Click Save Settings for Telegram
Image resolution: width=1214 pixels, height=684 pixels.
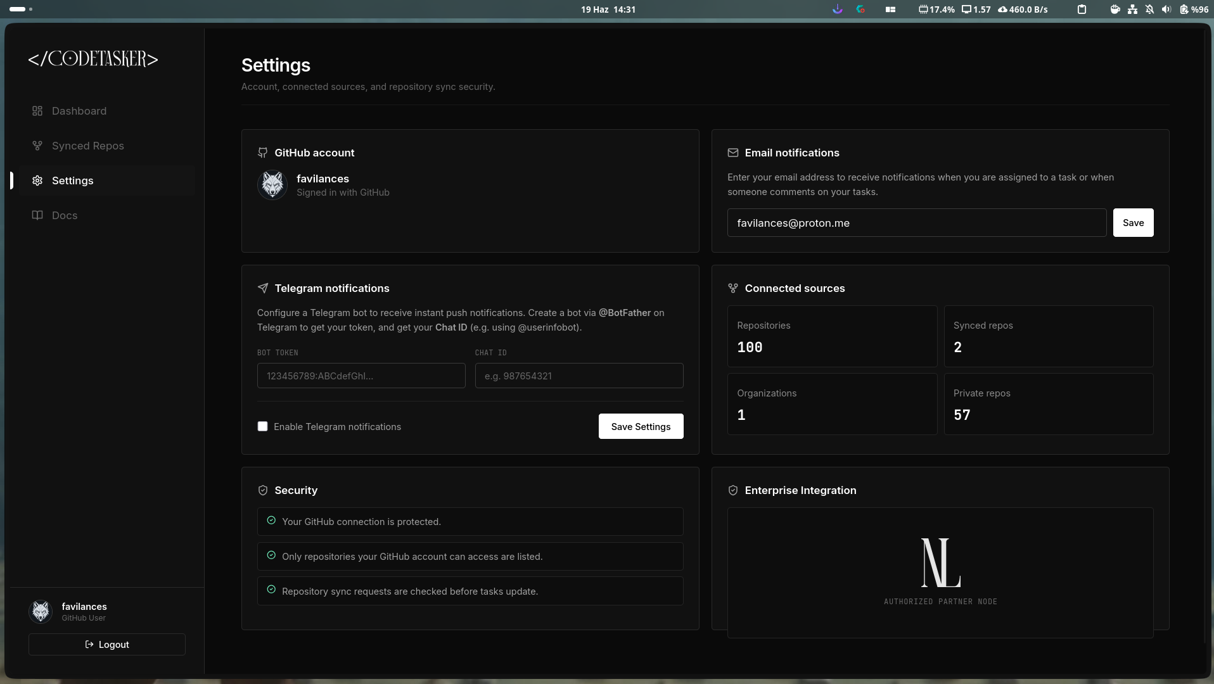641,426
